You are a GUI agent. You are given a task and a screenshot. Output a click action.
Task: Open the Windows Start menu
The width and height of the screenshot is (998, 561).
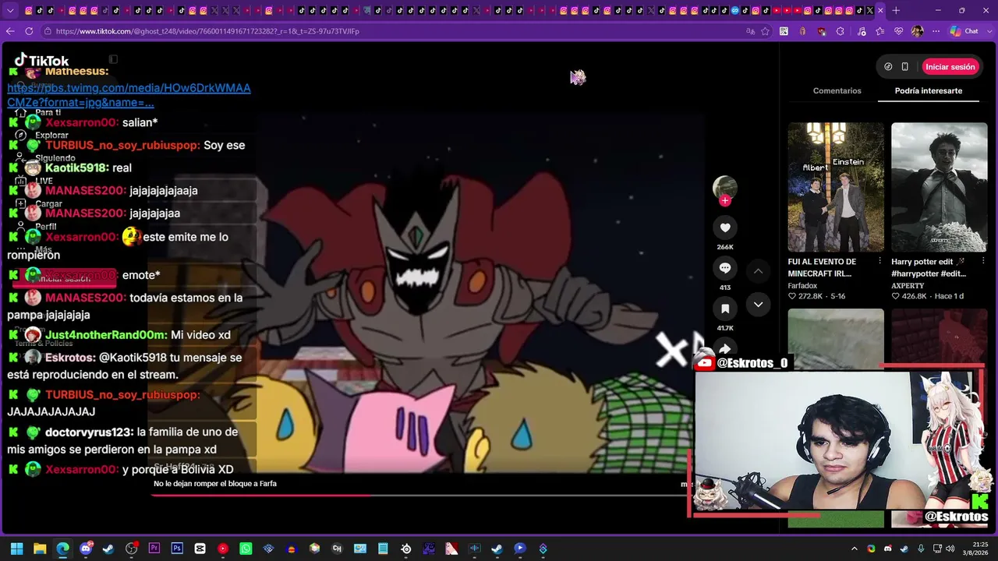point(16,549)
